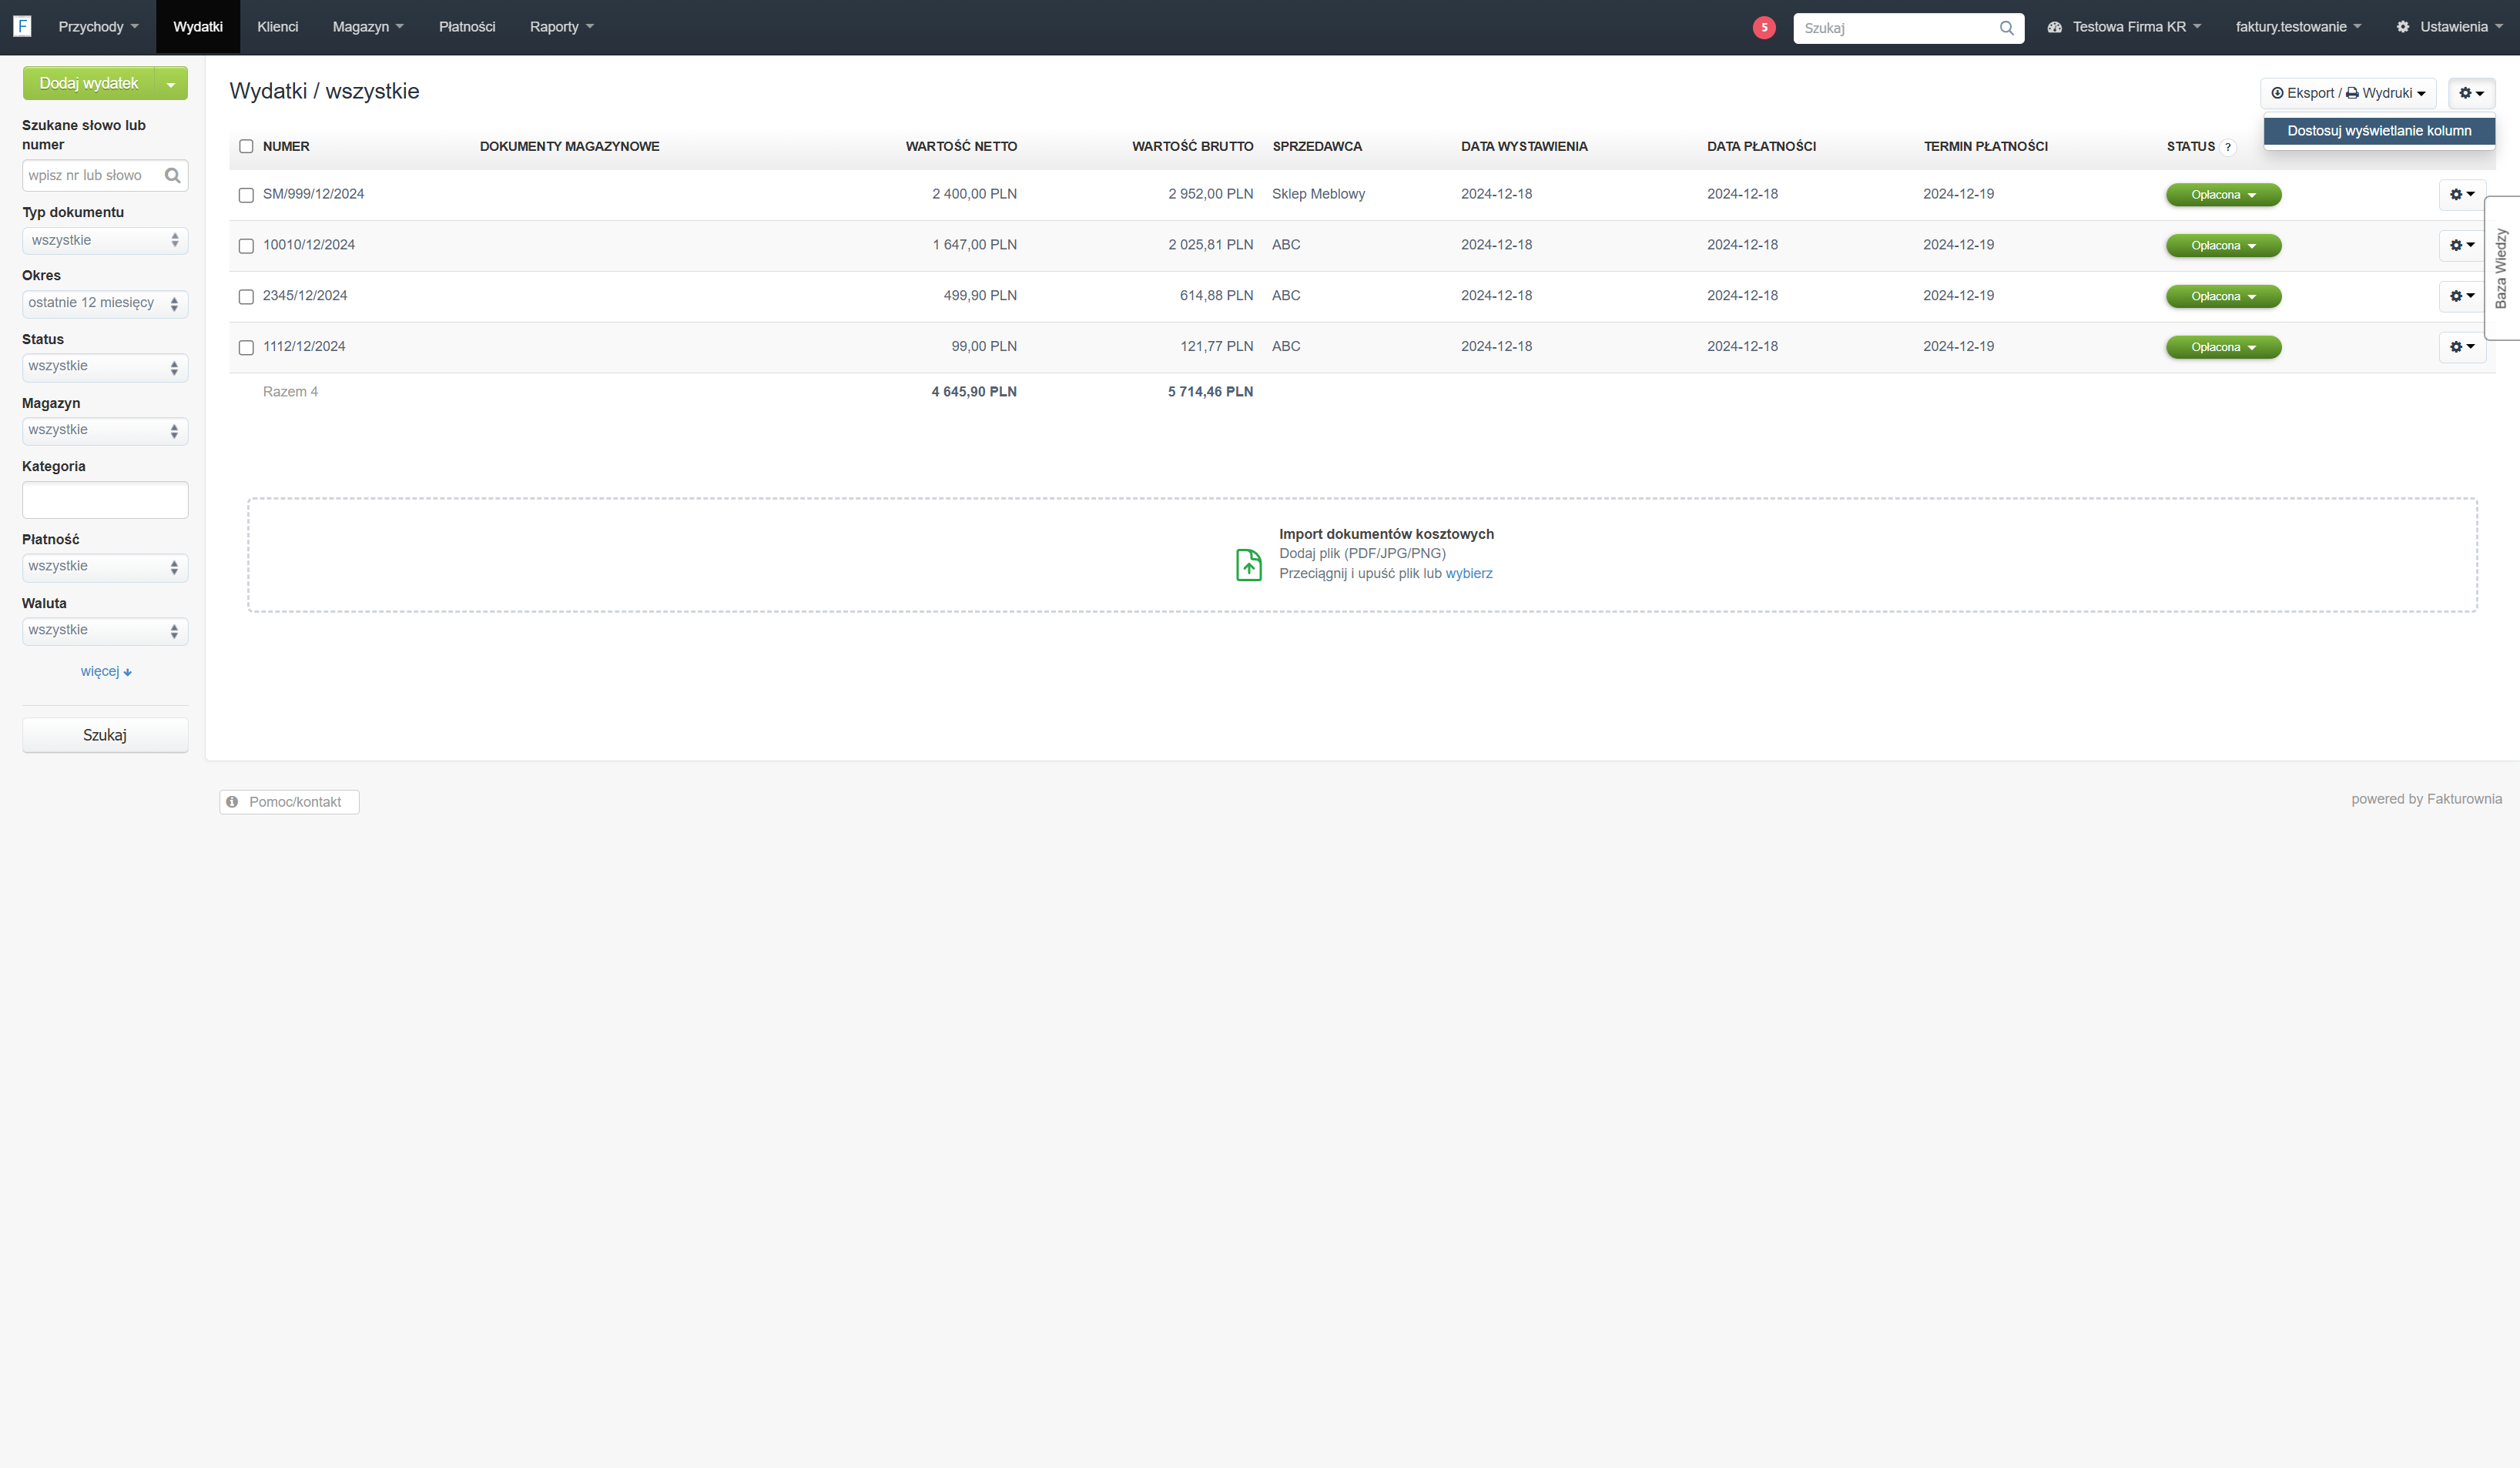Open the Waluta filter dropdown
This screenshot has width=2520, height=1468.
click(x=105, y=630)
